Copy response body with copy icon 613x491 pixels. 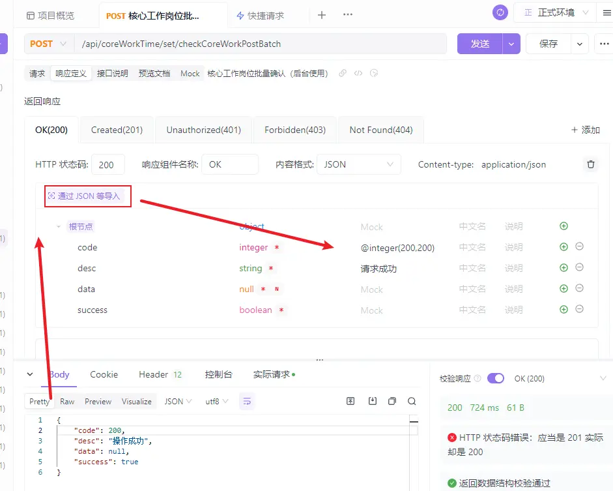pyautogui.click(x=392, y=401)
